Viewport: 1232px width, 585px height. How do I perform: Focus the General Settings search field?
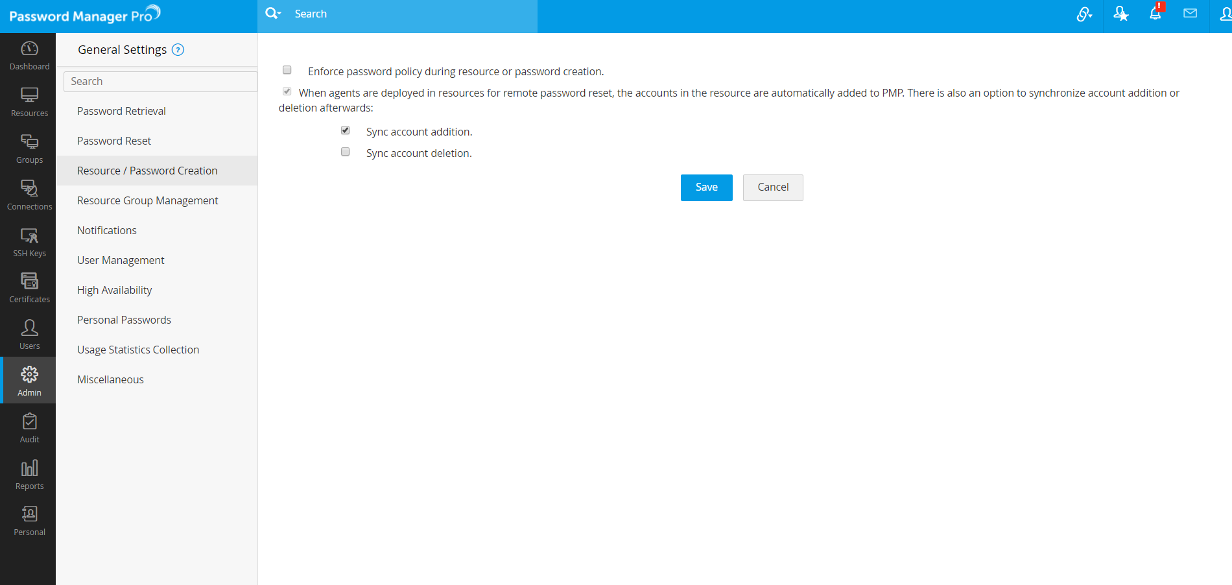(x=160, y=82)
